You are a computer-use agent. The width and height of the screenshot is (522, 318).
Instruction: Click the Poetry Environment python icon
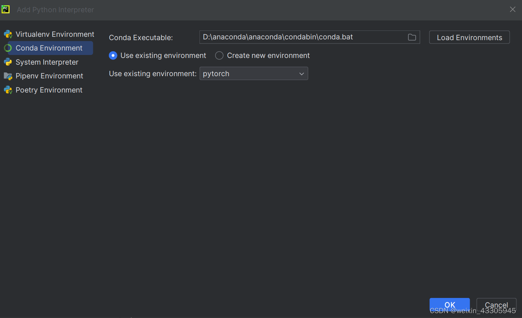[8, 90]
